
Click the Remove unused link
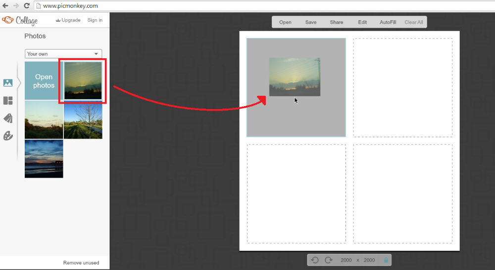(x=81, y=263)
